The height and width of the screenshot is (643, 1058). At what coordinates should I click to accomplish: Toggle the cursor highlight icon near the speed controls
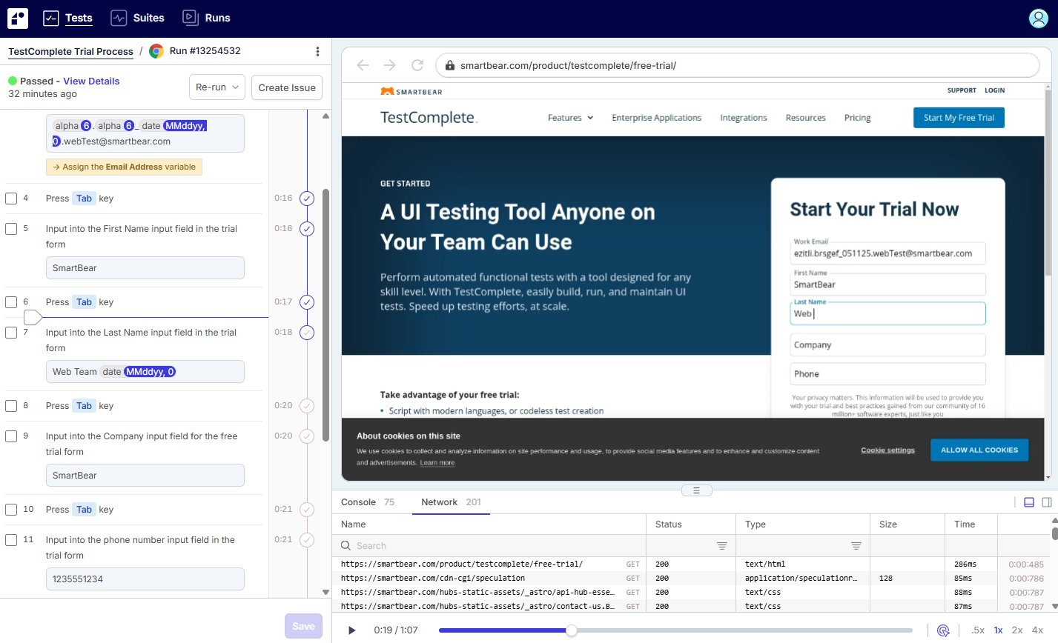(943, 630)
